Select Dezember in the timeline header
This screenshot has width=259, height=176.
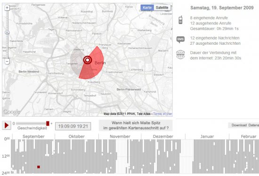click(x=163, y=136)
